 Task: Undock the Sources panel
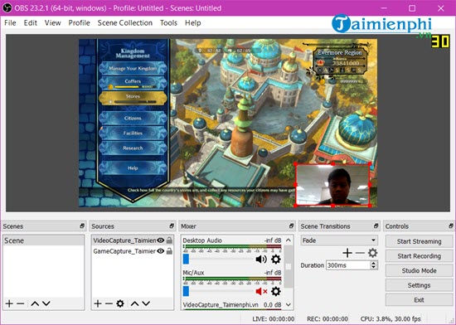click(x=172, y=226)
